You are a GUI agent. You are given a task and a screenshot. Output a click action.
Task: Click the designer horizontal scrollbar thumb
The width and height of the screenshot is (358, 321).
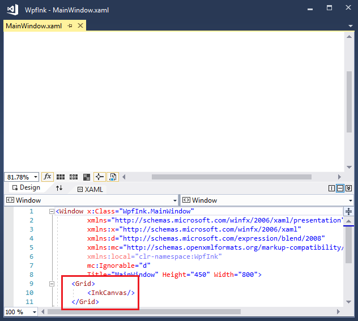point(232,177)
